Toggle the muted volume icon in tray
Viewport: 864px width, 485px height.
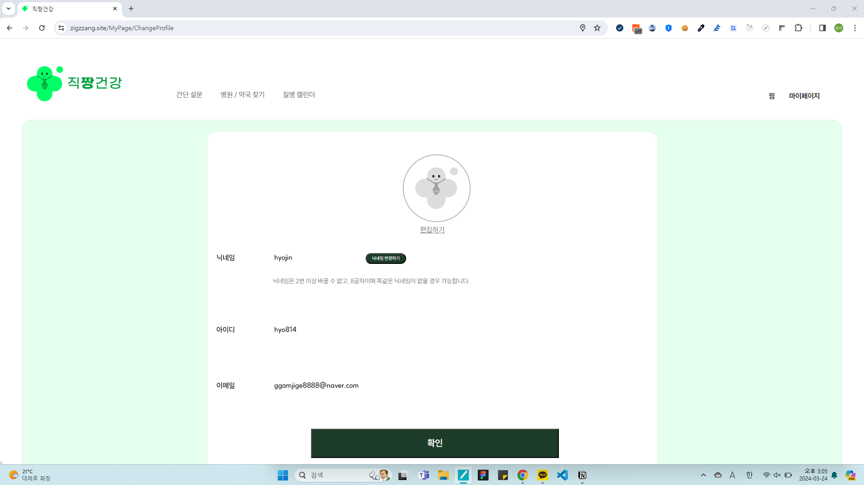click(777, 475)
